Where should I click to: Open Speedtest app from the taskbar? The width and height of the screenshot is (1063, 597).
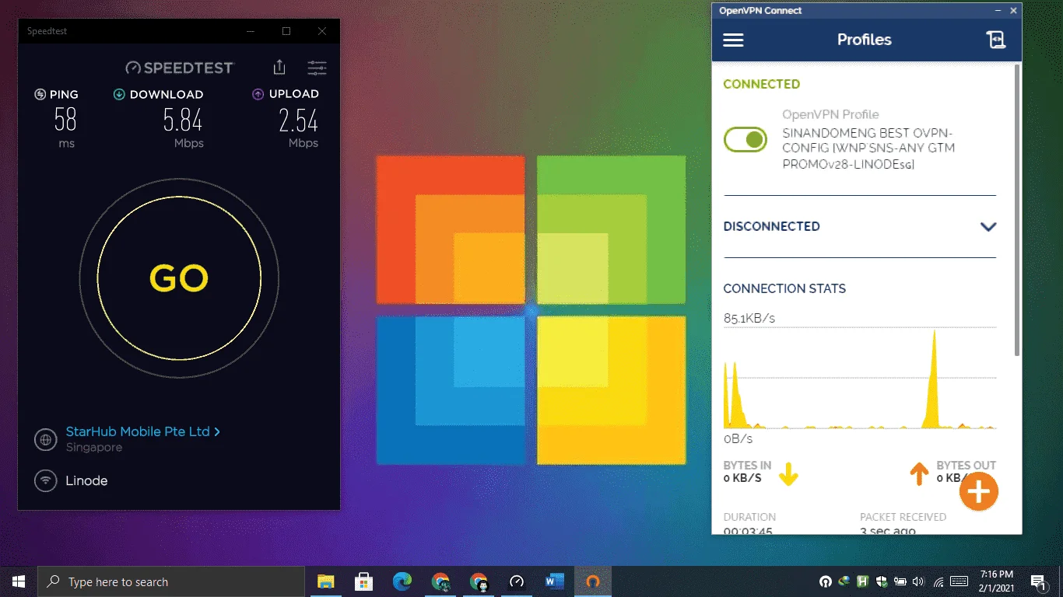coord(517,581)
